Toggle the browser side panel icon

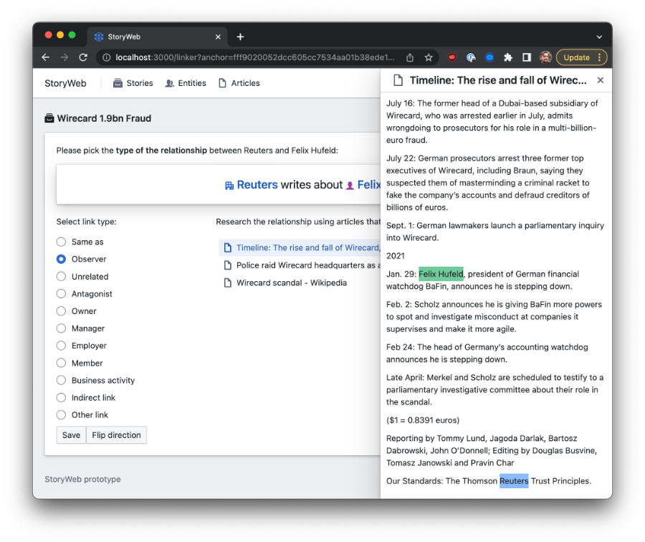click(527, 57)
